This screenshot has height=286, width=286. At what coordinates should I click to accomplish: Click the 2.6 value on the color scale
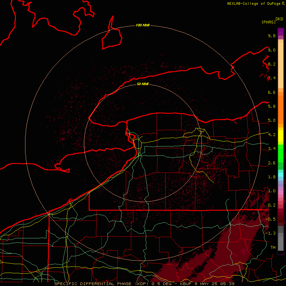click(272, 163)
